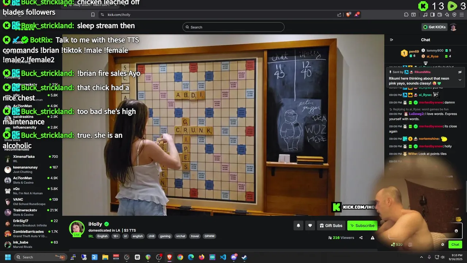The height and width of the screenshot is (263, 467).
Task: Click LuDawg2 username in chat
Action: click(x=416, y=114)
